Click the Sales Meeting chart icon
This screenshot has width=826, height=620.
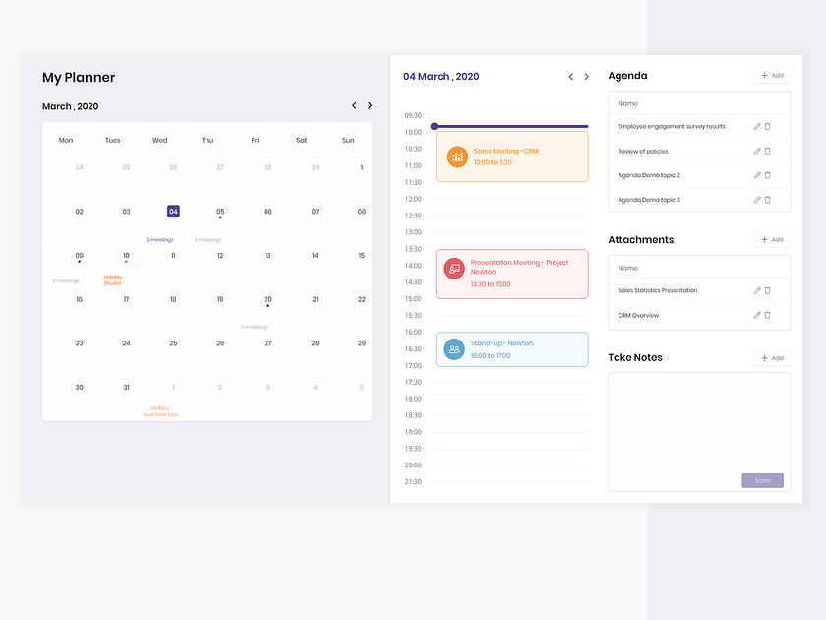459,156
